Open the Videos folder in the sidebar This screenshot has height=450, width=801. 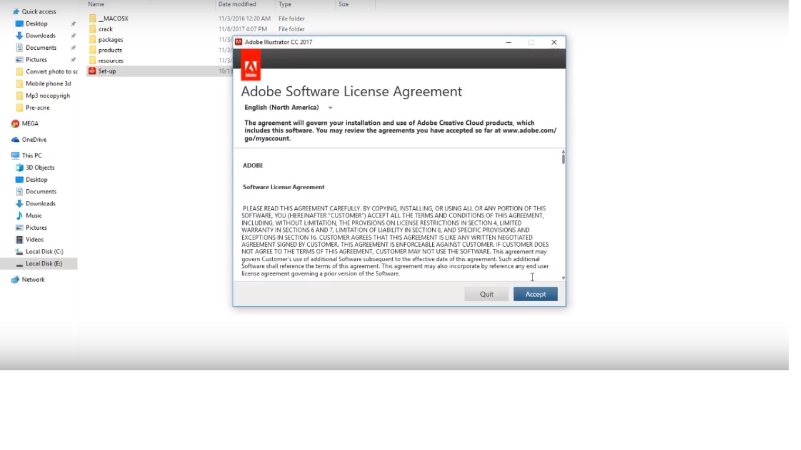point(34,240)
